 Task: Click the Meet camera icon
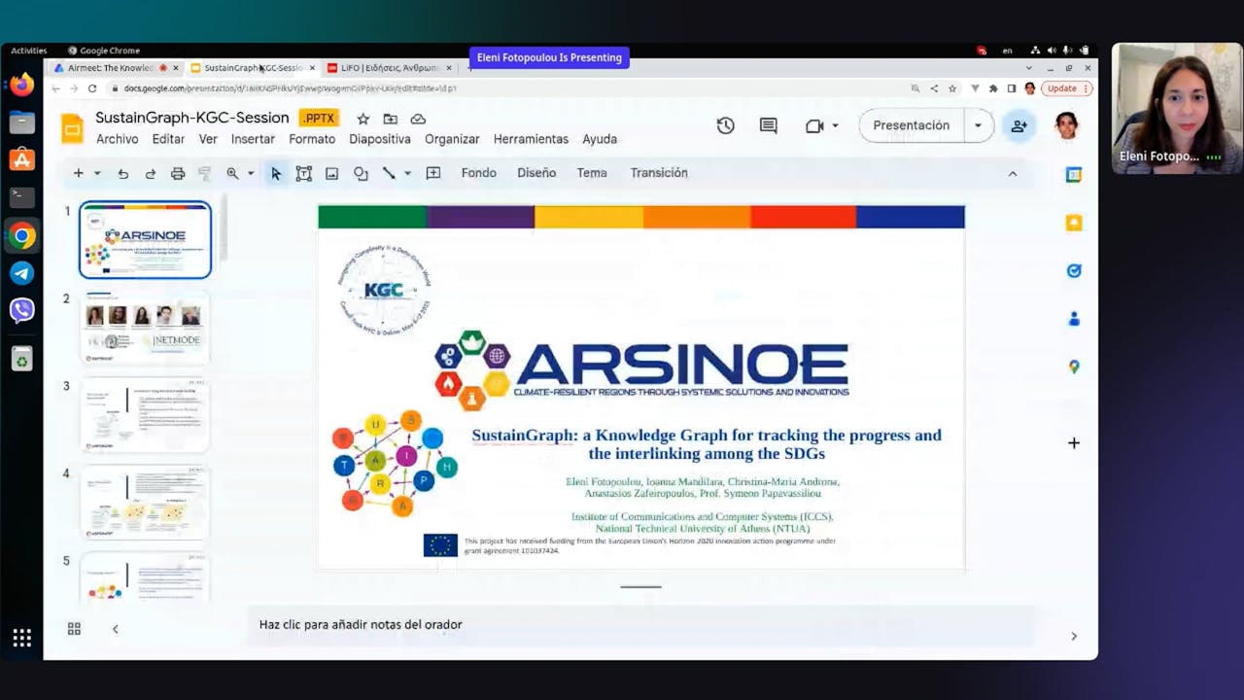tap(812, 125)
